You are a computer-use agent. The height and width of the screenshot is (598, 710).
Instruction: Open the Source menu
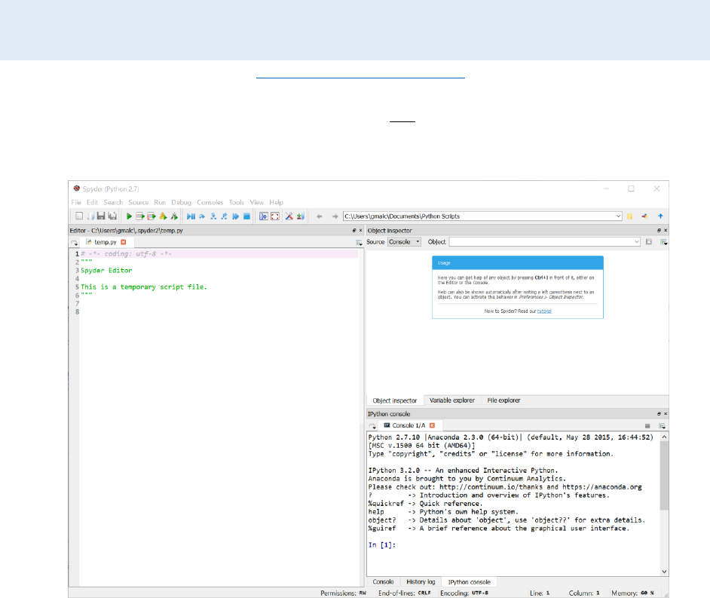tap(139, 203)
